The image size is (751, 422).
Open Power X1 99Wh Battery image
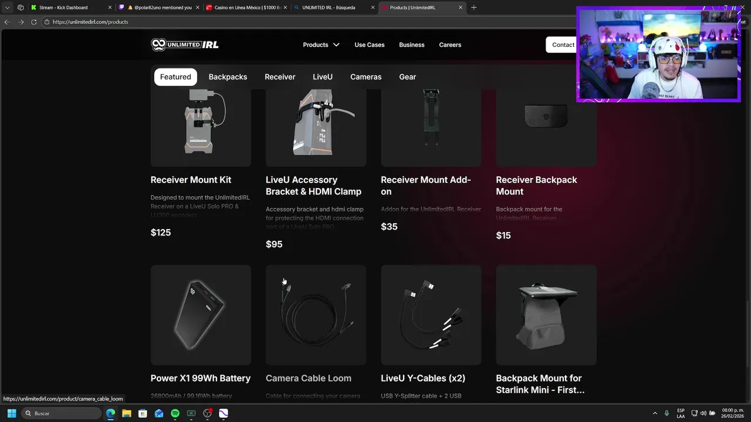tap(201, 315)
